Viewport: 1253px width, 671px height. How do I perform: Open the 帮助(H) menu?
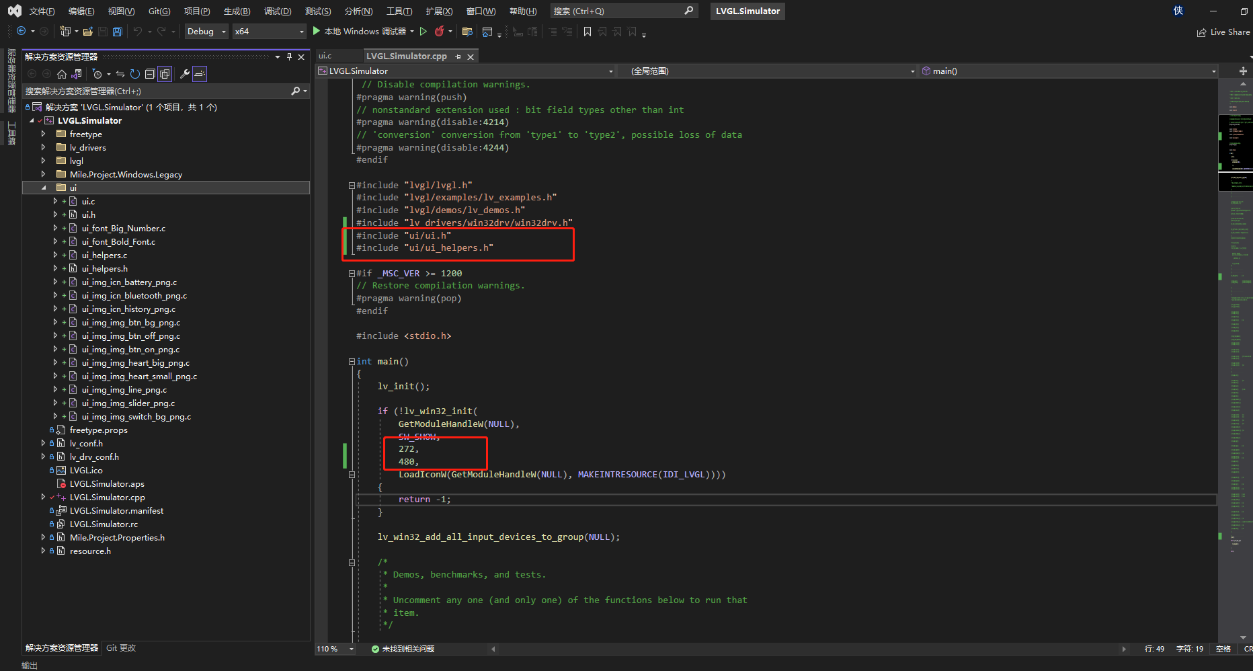[523, 11]
